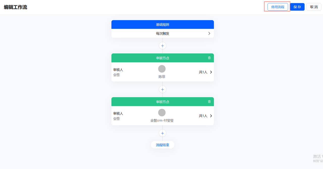
Task: Click the second green 审核节点 header
Action: tap(163, 102)
